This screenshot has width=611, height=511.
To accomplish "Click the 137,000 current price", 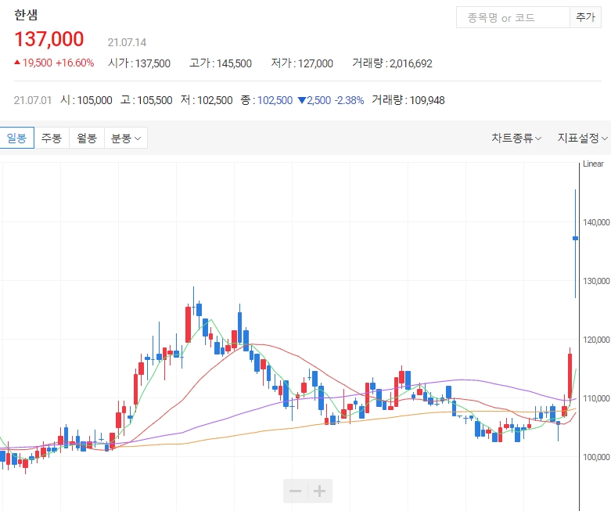I will (49, 39).
